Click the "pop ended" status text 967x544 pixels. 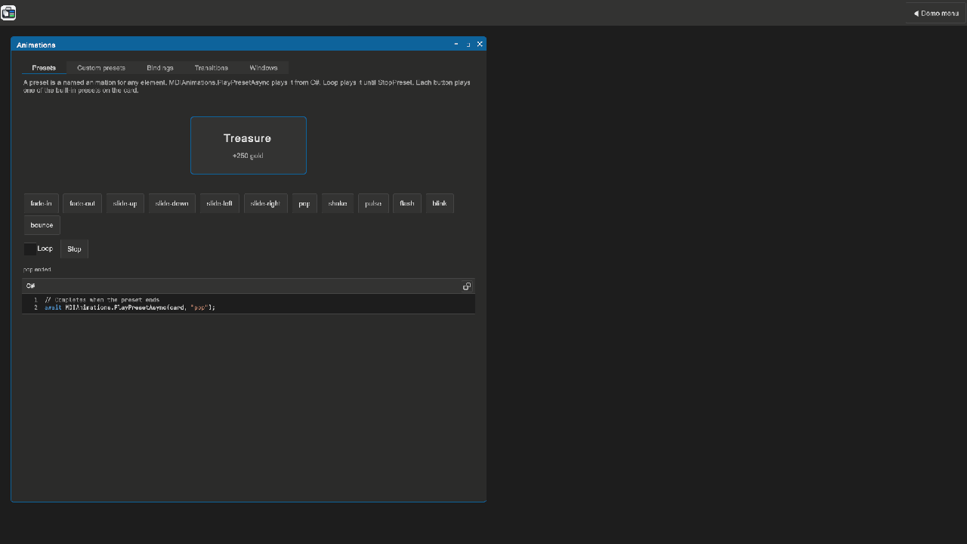[37, 270]
